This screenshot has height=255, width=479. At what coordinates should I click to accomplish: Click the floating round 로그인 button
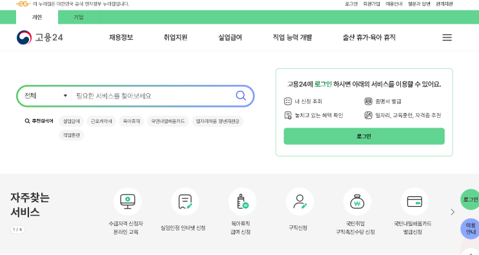470,200
